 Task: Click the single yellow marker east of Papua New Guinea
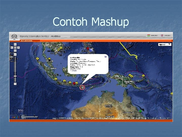pos(143,76)
